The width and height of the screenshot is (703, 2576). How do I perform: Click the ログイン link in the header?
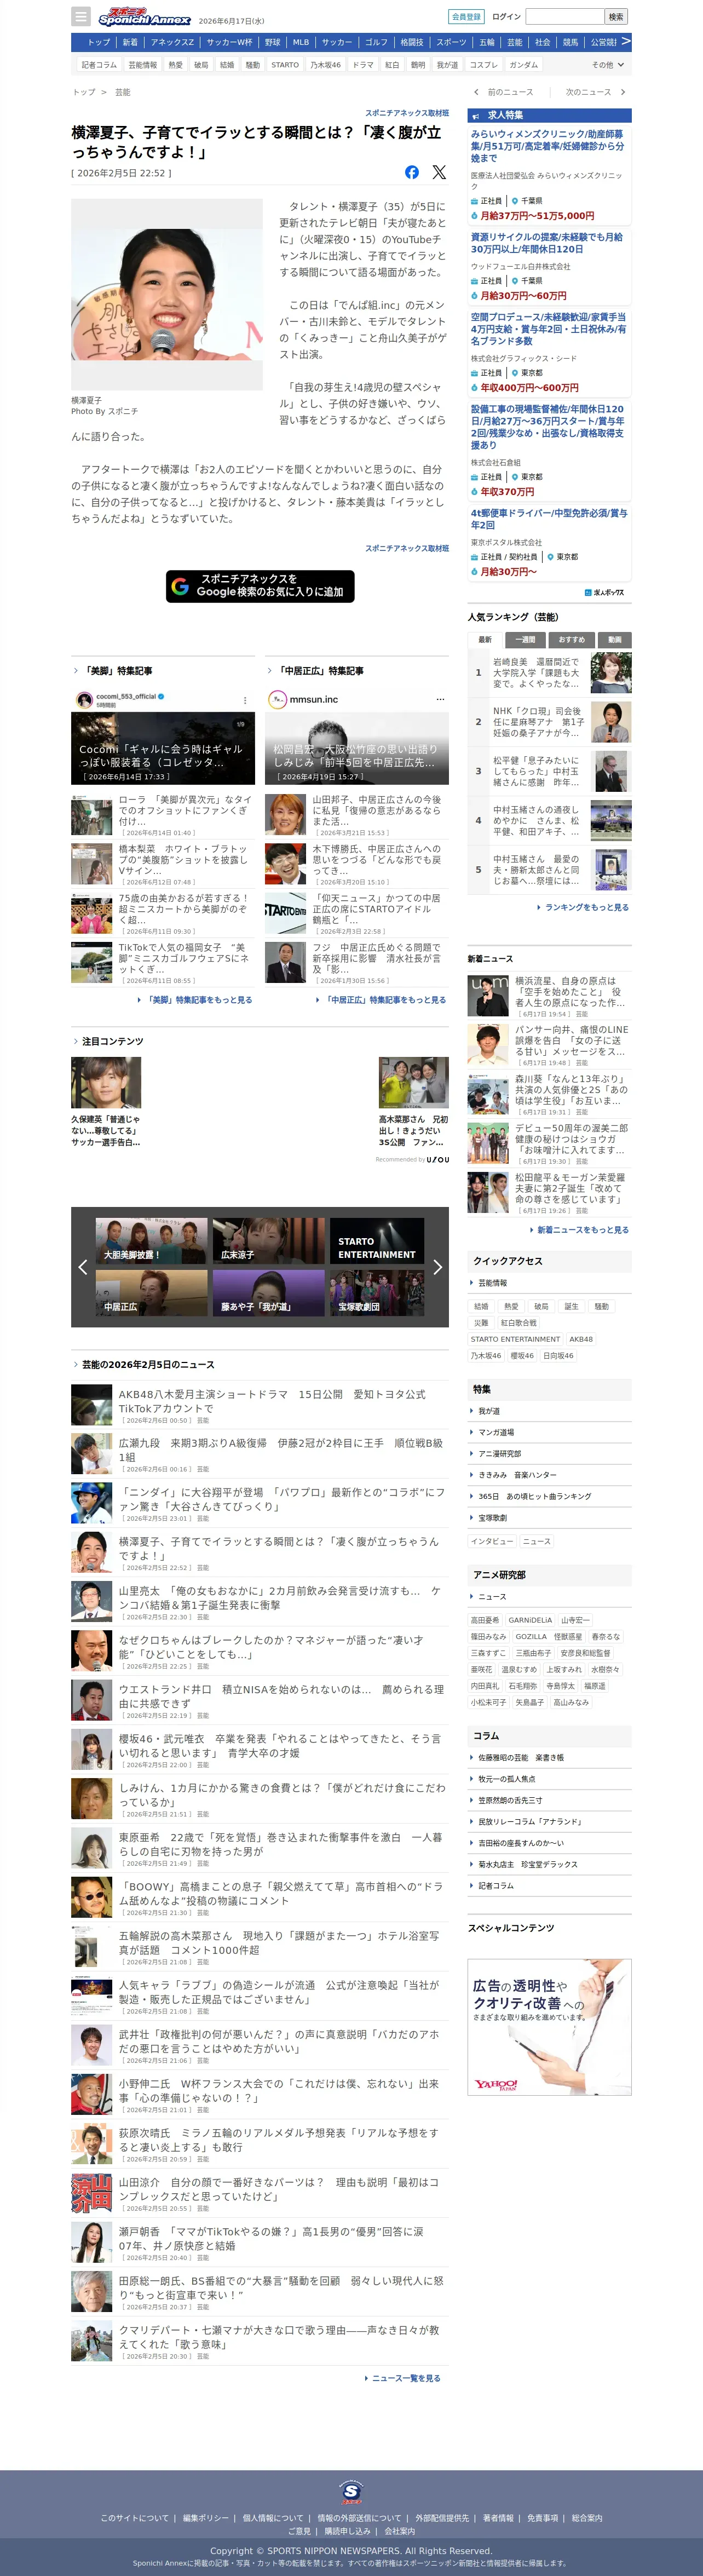pyautogui.click(x=507, y=17)
